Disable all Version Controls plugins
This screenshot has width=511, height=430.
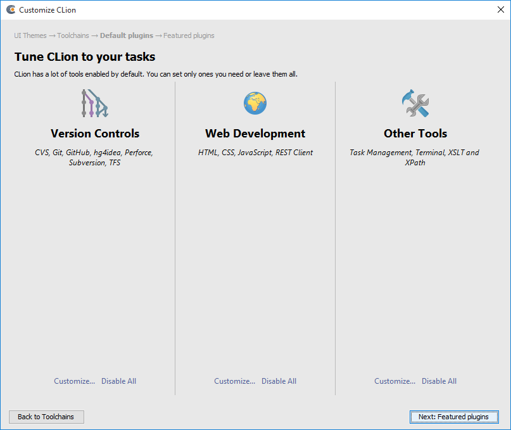pos(118,381)
